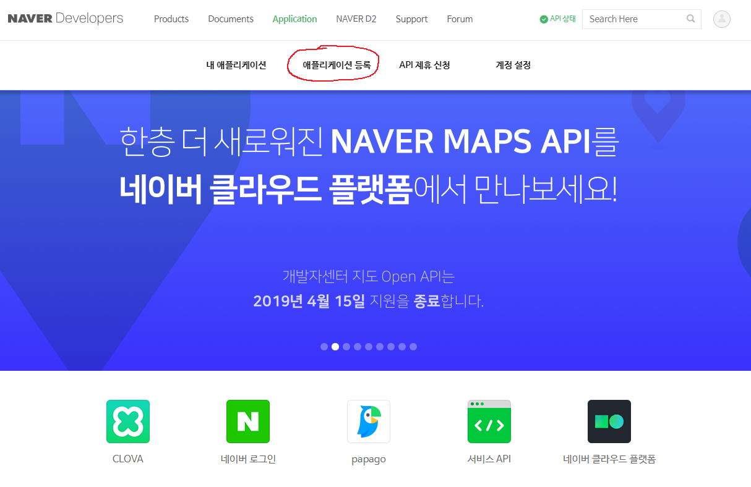Select the second (active) carousel dot
Viewport: 751px width, 487px height.
click(x=335, y=347)
